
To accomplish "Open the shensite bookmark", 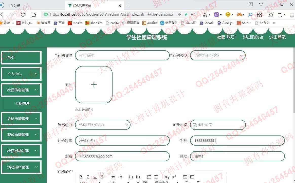I will pos(94,23).
